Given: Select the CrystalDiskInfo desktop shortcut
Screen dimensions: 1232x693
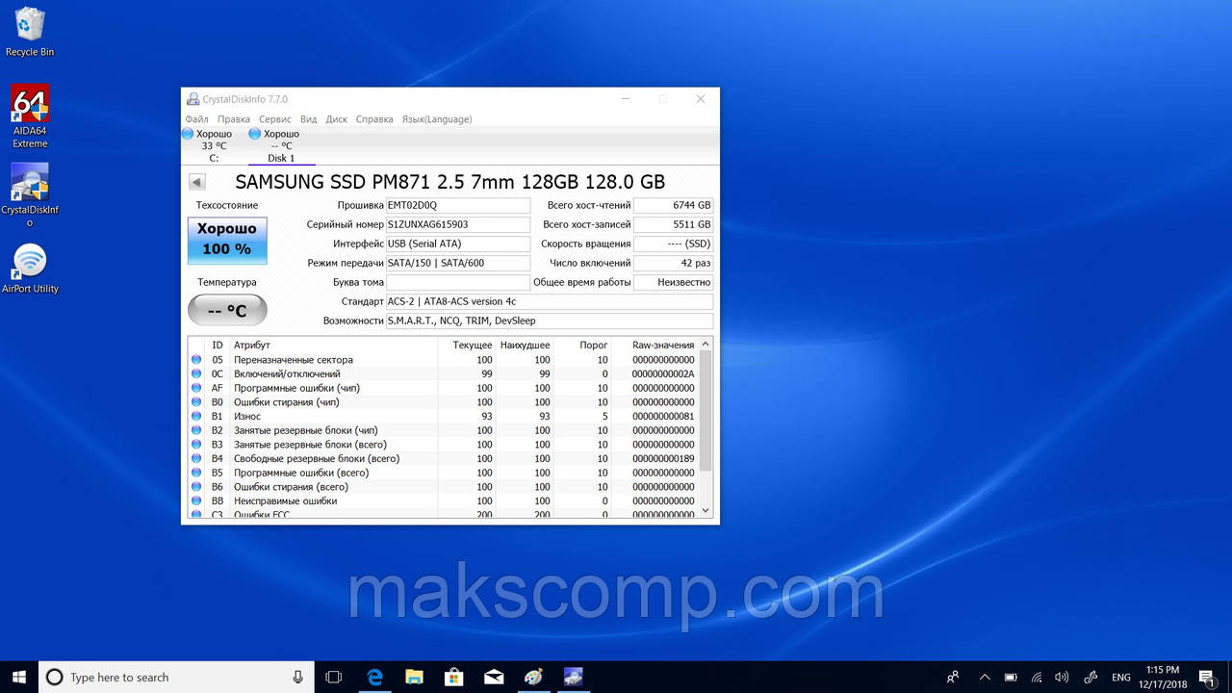Looking at the screenshot, I should point(30,195).
